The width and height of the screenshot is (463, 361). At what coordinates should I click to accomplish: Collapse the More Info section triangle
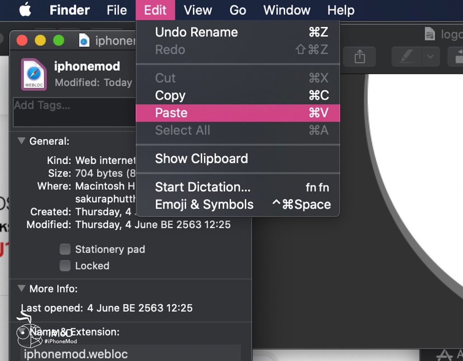pyautogui.click(x=21, y=288)
